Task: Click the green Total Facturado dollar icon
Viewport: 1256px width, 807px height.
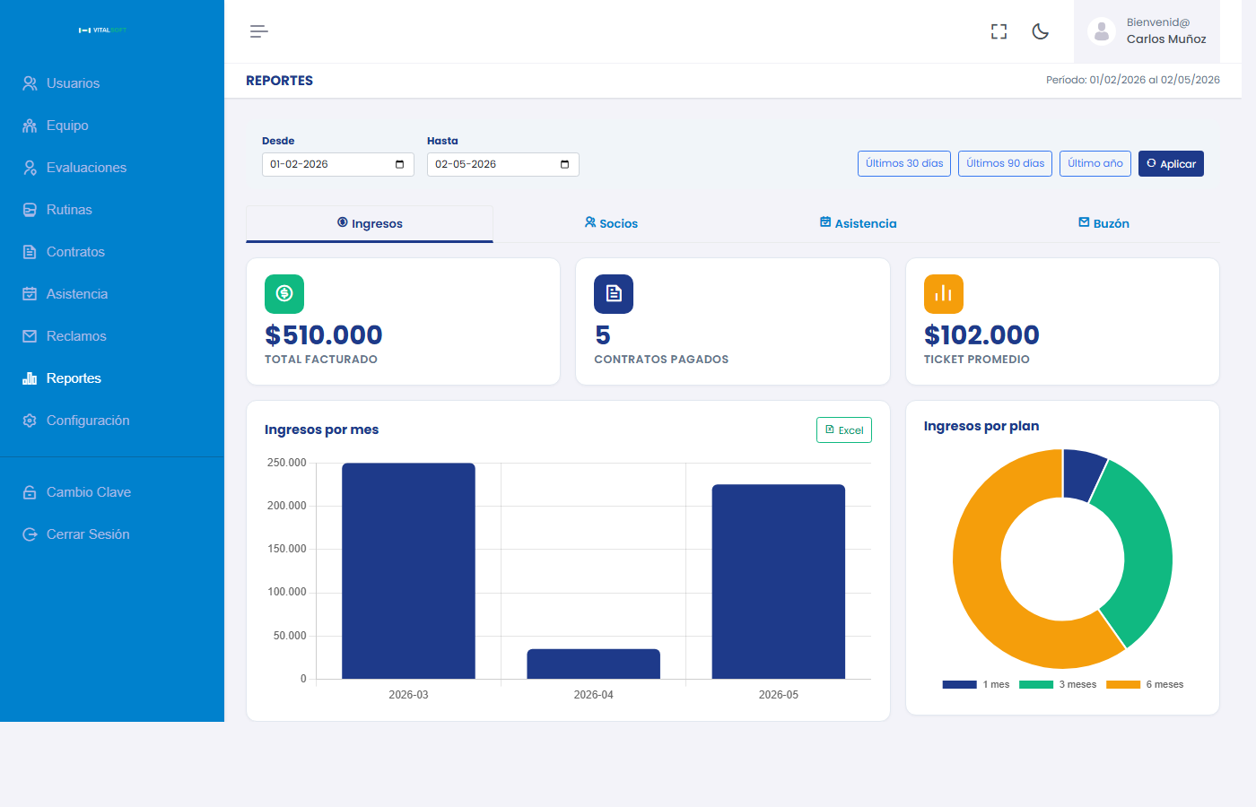Action: click(x=284, y=294)
